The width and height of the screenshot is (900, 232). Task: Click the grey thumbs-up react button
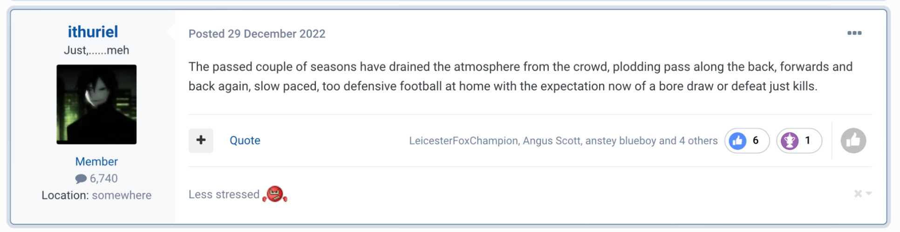coord(853,141)
